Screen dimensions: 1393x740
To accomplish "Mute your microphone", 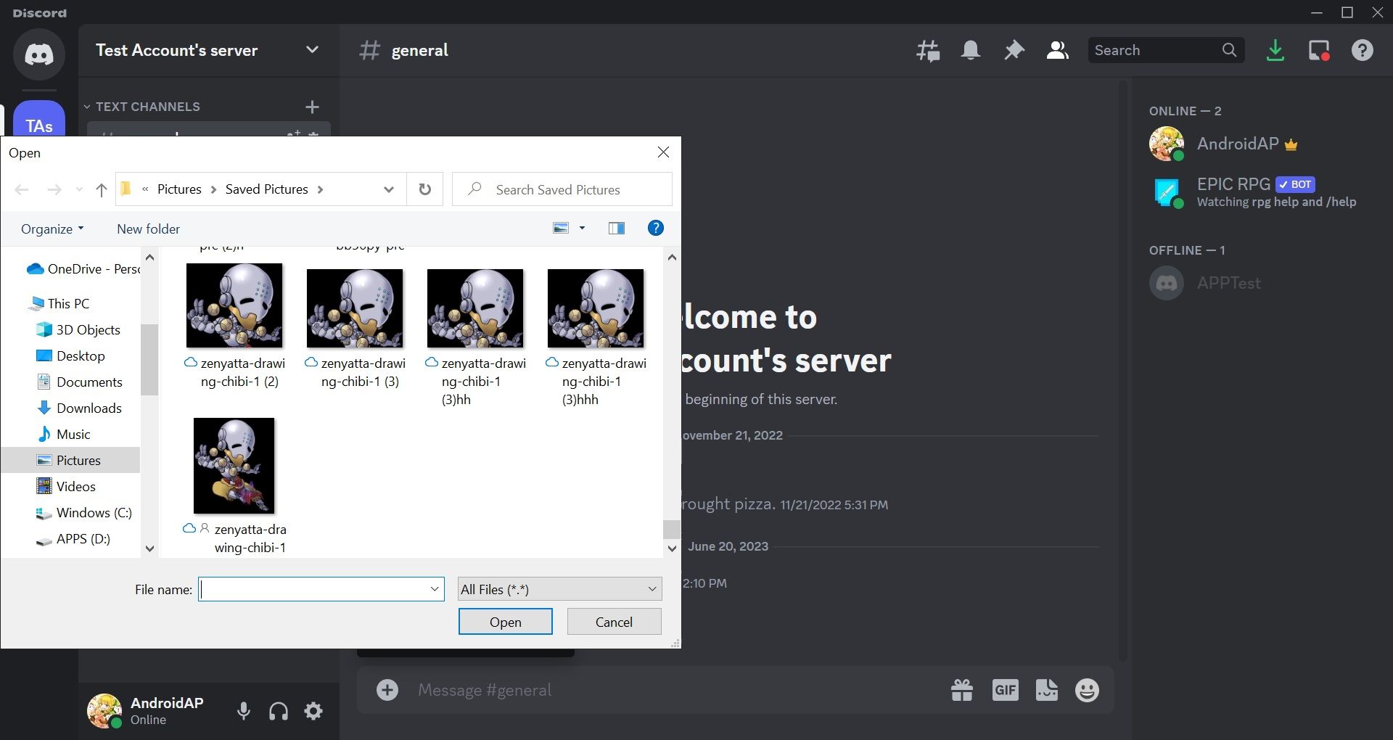I will pos(243,711).
